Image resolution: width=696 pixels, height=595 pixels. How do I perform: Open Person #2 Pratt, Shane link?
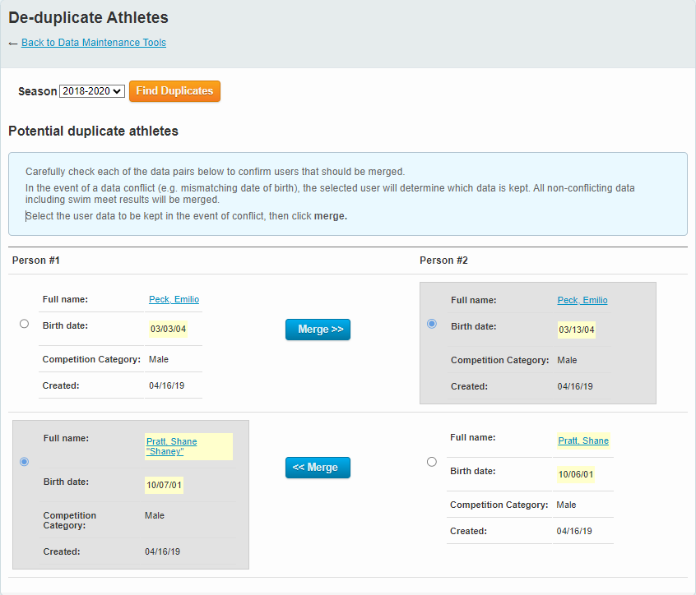(x=583, y=441)
